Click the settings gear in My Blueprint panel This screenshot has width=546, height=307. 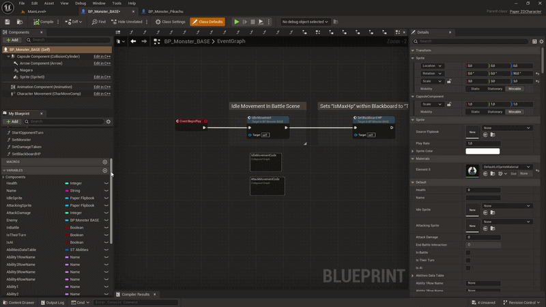[x=108, y=121]
